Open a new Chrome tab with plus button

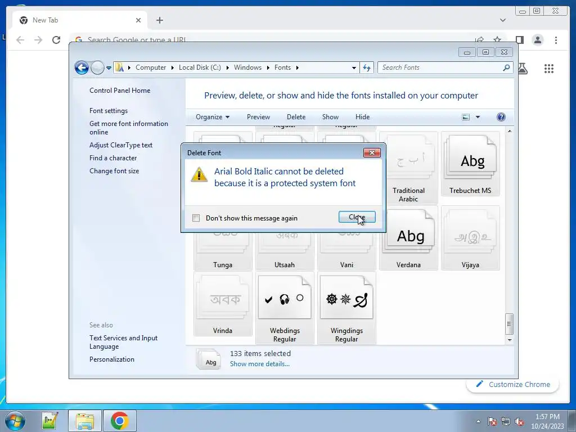click(x=159, y=20)
